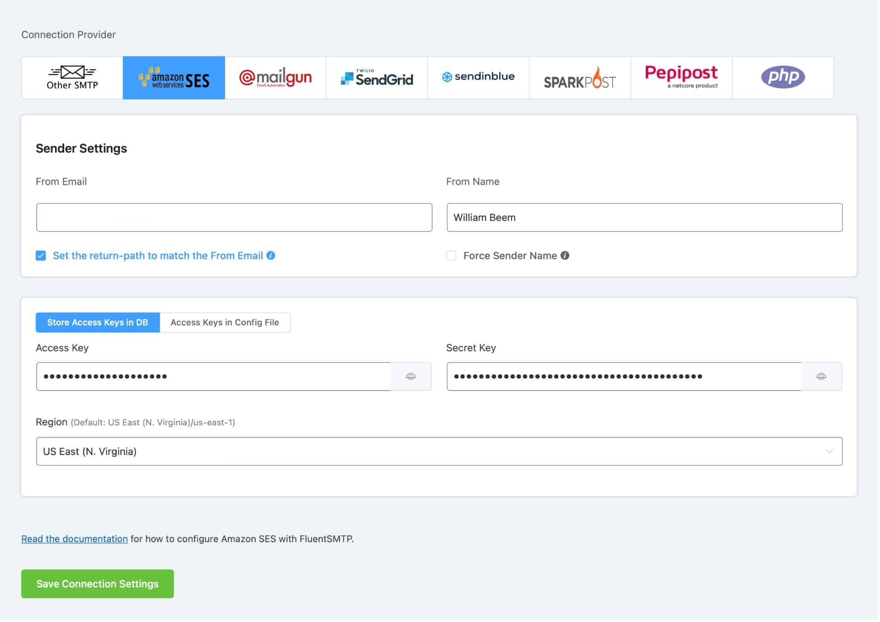This screenshot has height=622, width=880.
Task: Click into the Secret Key field
Action: [624, 376]
